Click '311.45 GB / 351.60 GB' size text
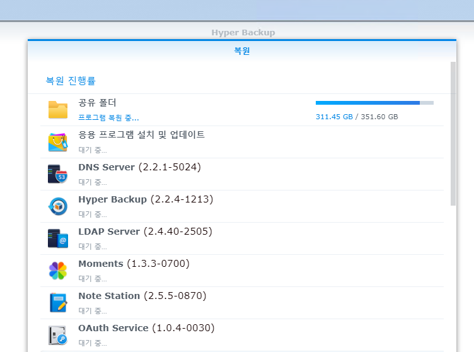Viewport: 474px width, 352px height. tap(357, 117)
